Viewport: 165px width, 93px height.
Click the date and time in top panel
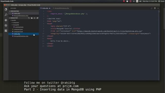click(x=150, y=1)
